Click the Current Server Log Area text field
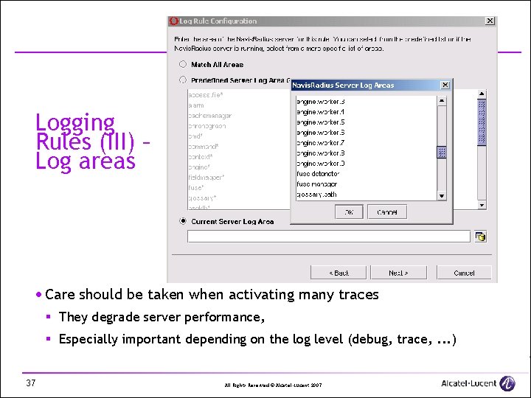The image size is (531, 398). click(329, 237)
